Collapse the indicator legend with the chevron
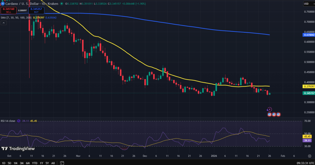 click(4, 23)
